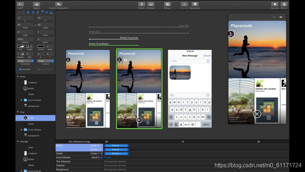Select Layer under the Message artboard
The image size is (305, 172).
[35, 147]
